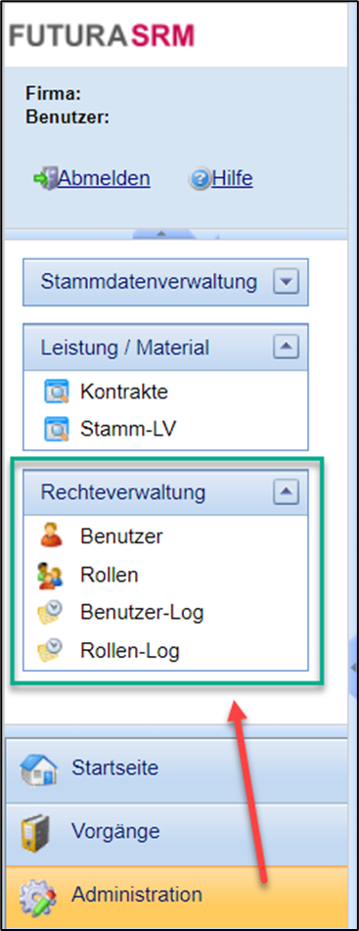The width and height of the screenshot is (359, 931).
Task: Collapse sidebar with right edge arrow handle
Action: click(353, 668)
